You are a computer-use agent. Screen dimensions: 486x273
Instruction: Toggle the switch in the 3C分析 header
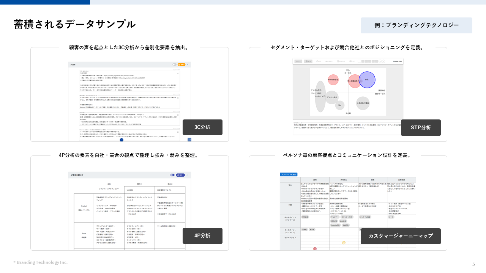point(174,65)
